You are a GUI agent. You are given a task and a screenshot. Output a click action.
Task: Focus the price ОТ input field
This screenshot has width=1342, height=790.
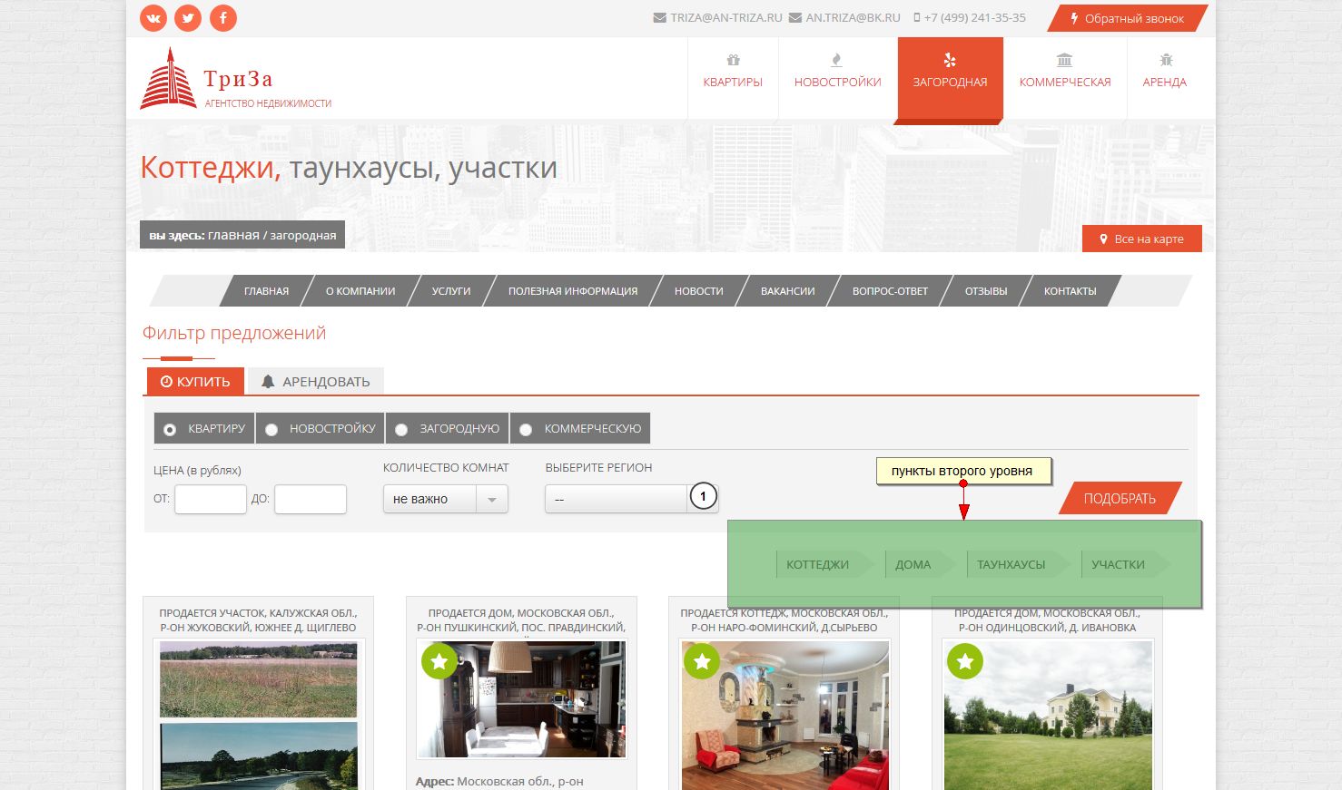pos(211,499)
